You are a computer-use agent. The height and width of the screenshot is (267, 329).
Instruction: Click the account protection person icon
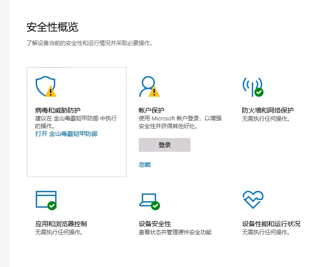pyautogui.click(x=149, y=86)
